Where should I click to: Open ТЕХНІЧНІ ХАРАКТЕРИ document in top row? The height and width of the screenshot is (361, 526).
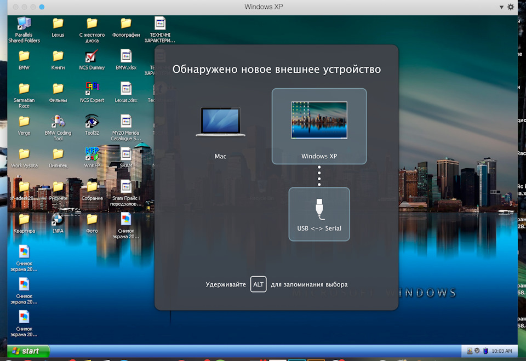point(160,30)
